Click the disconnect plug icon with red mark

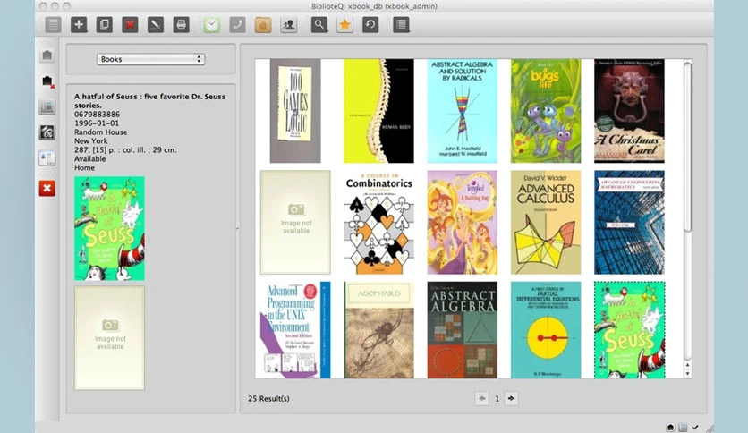(x=47, y=81)
